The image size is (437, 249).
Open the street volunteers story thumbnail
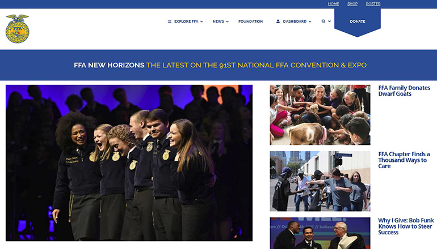click(x=320, y=181)
